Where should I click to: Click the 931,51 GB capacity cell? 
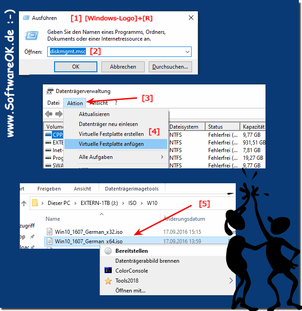254,142
